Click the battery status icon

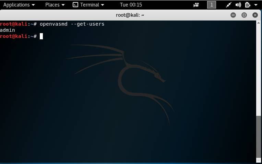click(x=248, y=5)
